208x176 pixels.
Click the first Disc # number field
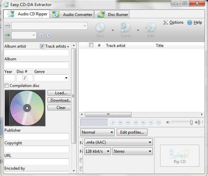coord(20,78)
